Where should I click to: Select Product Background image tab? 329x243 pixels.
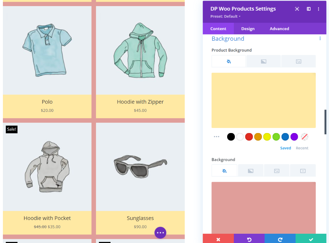point(298,61)
